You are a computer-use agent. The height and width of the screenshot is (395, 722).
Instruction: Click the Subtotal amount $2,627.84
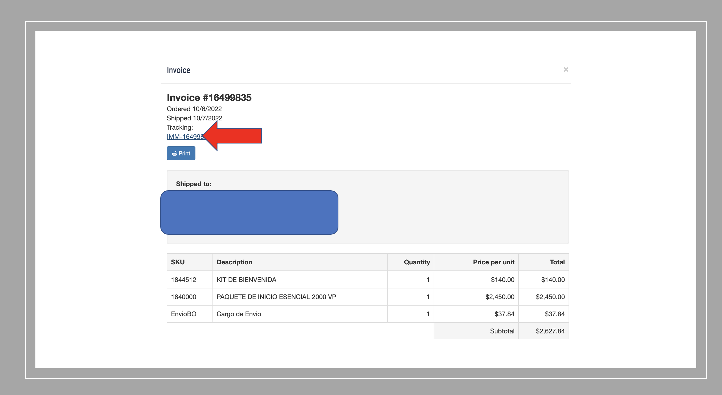coord(550,331)
